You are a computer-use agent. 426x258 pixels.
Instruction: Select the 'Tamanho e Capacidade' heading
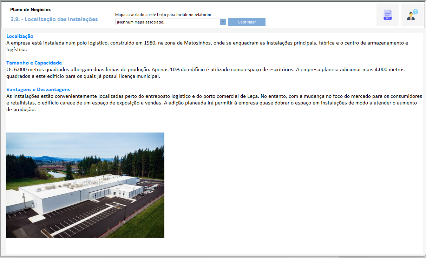[x=34, y=63]
